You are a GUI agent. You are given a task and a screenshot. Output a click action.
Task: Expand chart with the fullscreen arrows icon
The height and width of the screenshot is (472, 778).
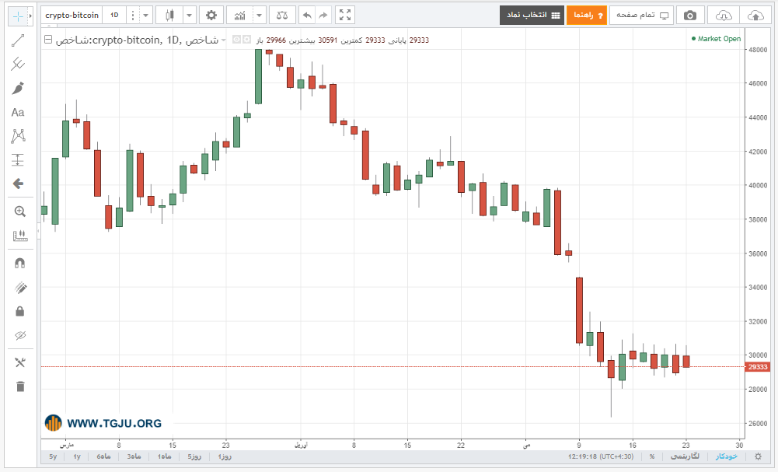(345, 16)
